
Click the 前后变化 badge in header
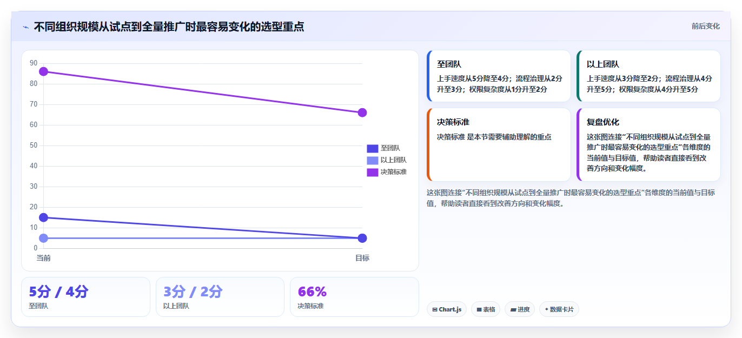(706, 26)
